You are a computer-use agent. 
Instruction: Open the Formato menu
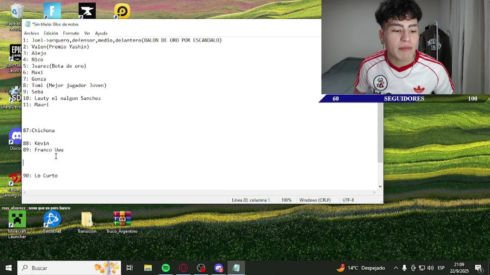(71, 33)
